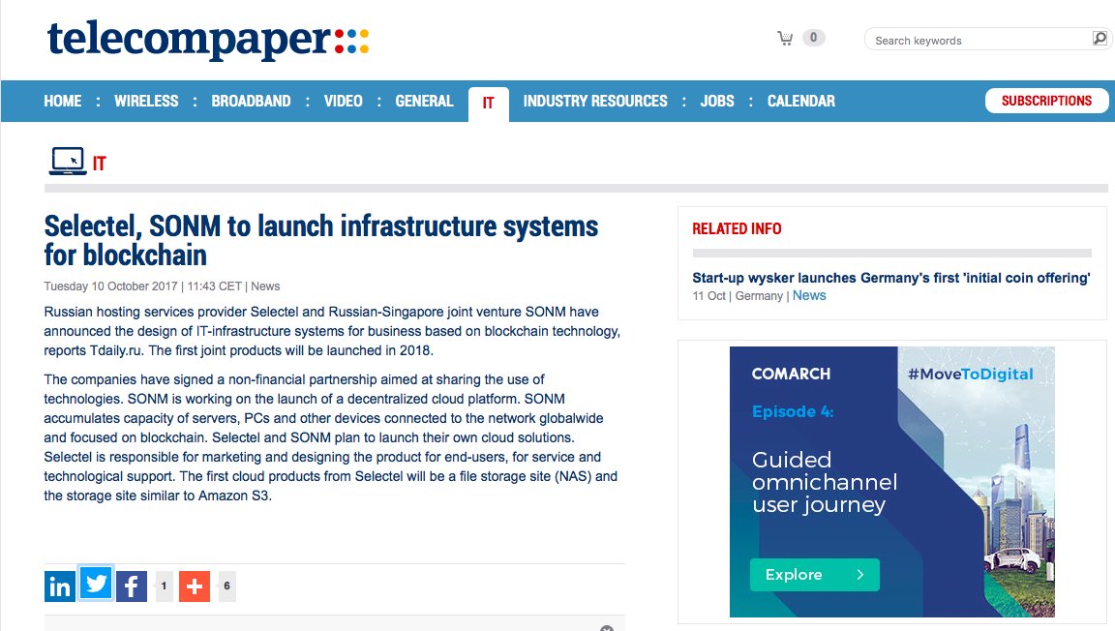Click the laptop IT section icon

[68, 162]
